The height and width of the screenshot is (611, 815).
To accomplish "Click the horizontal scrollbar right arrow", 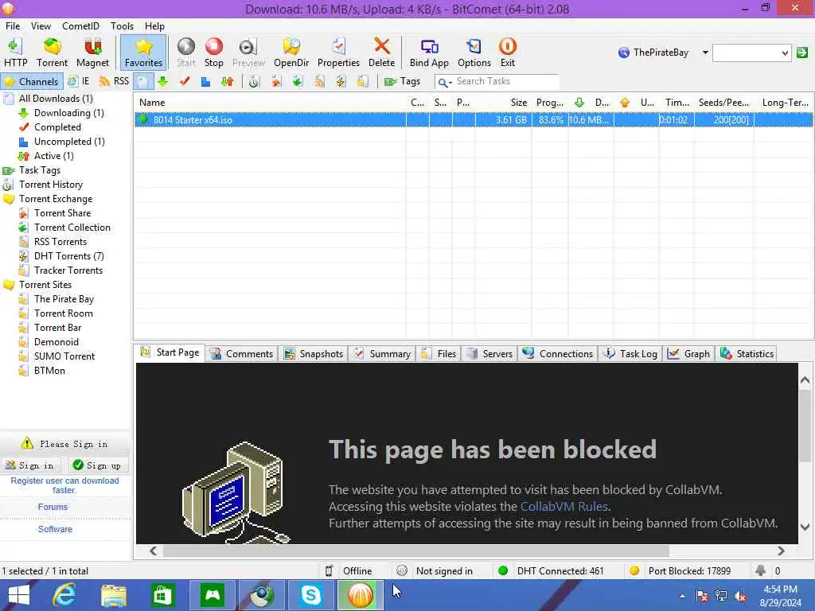I will [x=781, y=551].
